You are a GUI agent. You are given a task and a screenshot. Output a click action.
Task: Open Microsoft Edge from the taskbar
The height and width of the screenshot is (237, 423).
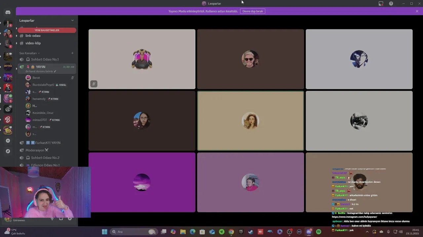[192, 232]
